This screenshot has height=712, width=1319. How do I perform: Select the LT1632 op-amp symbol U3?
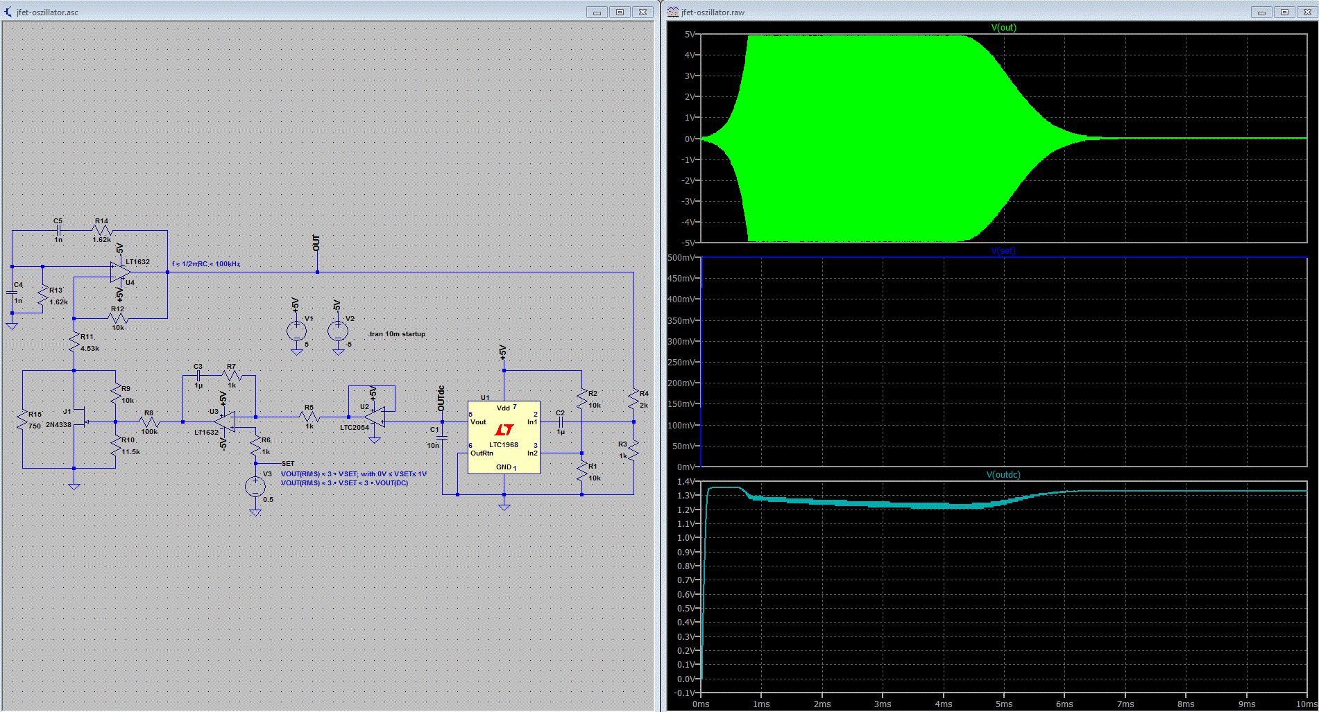(x=224, y=421)
